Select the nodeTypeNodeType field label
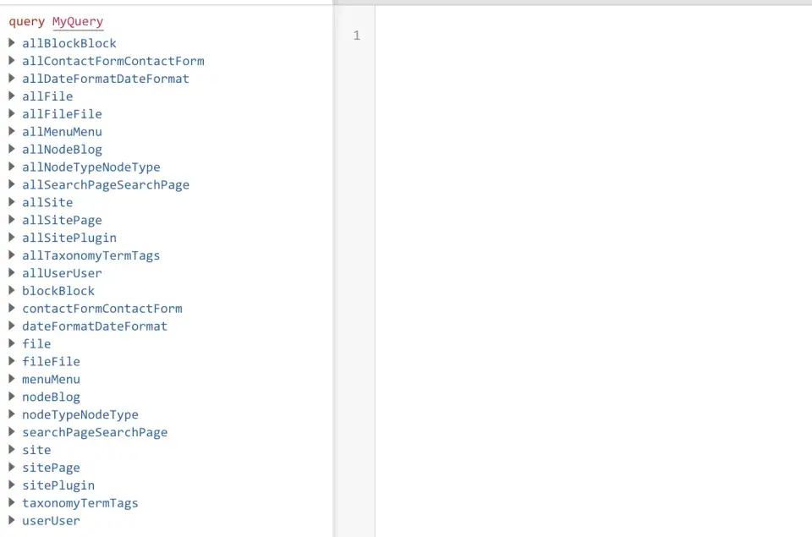 [80, 414]
